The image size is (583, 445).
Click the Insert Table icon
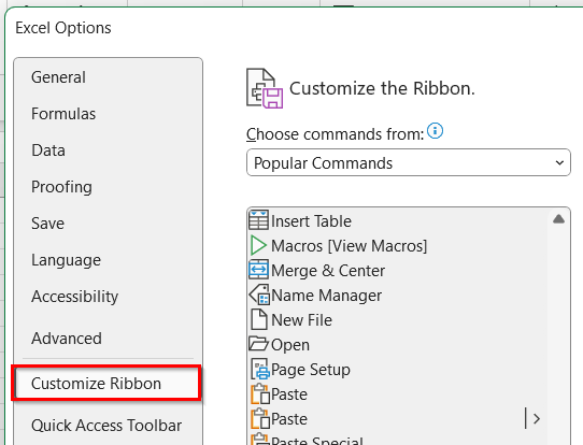(258, 220)
